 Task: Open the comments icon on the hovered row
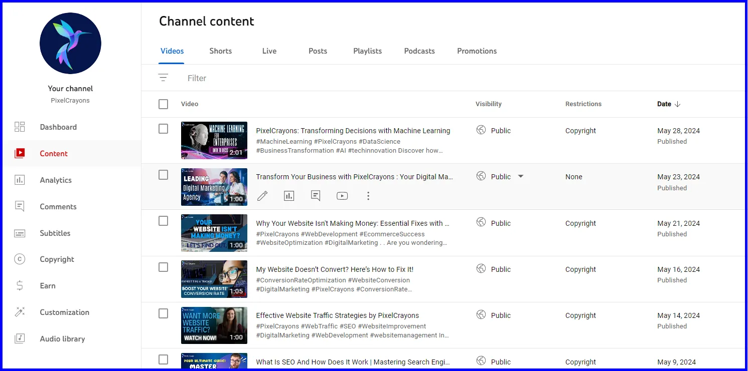coord(316,196)
